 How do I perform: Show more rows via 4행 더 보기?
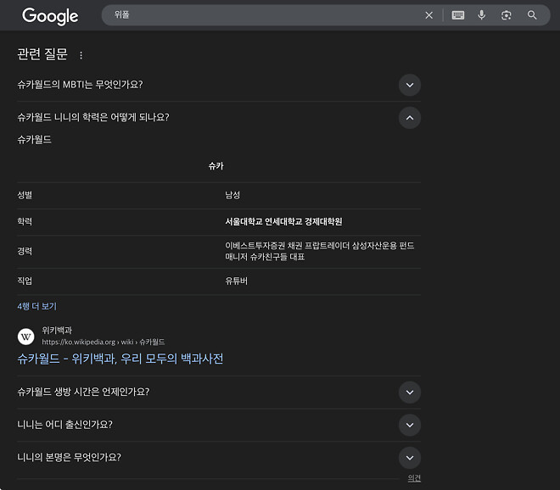click(x=37, y=306)
